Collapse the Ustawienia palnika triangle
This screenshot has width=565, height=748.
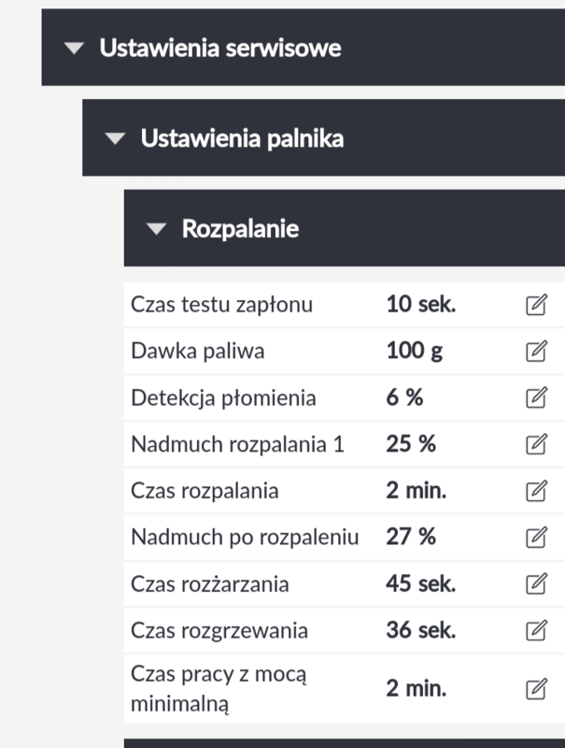tap(115, 139)
